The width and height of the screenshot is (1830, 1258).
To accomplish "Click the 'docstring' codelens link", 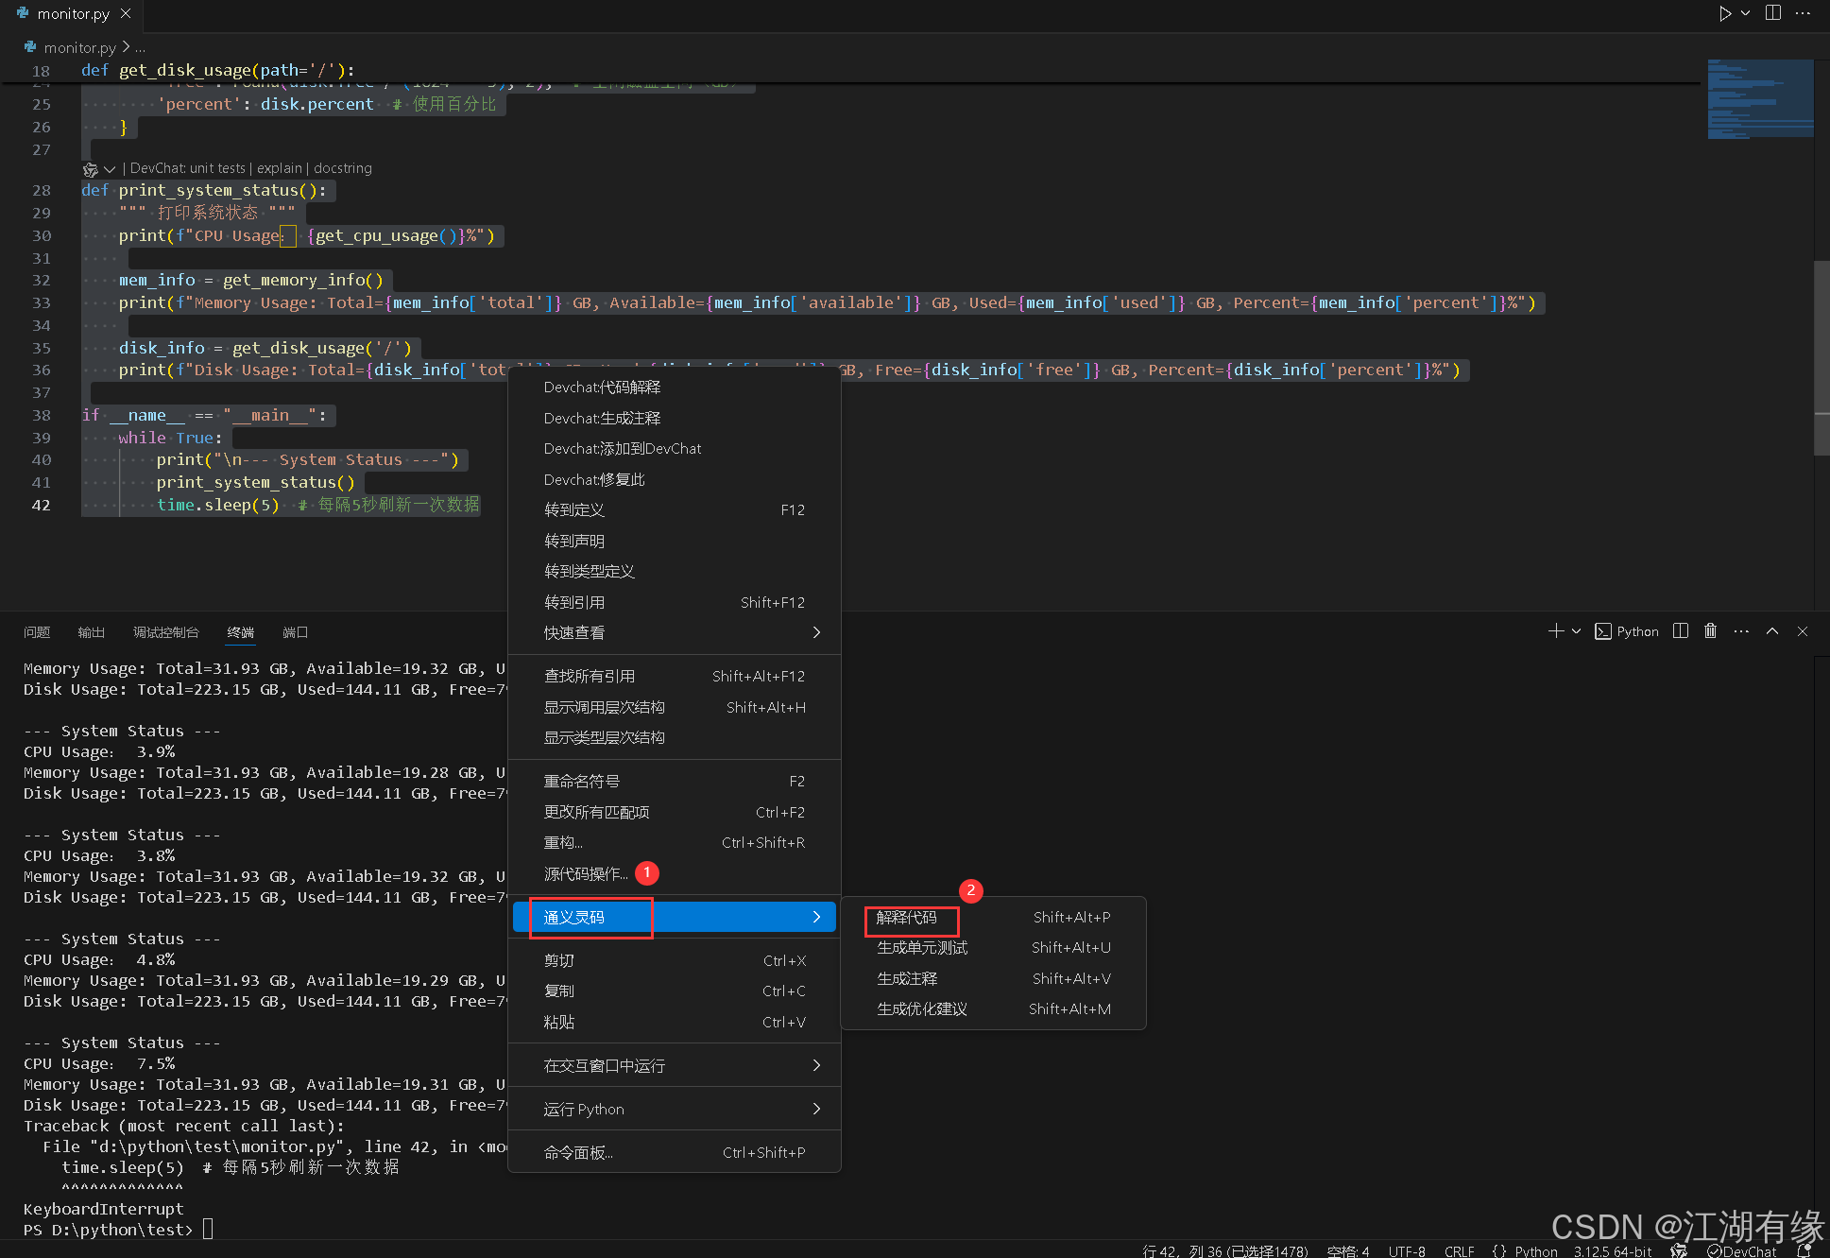I will click(343, 168).
